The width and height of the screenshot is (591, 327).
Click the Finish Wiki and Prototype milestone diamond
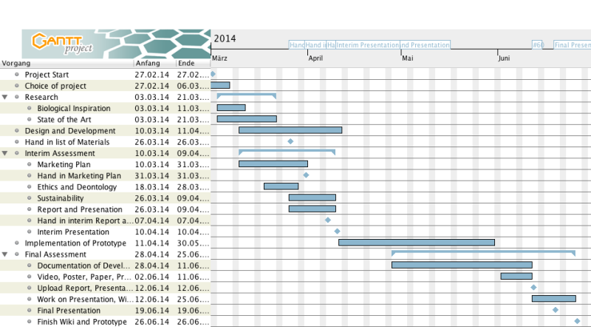click(x=577, y=321)
